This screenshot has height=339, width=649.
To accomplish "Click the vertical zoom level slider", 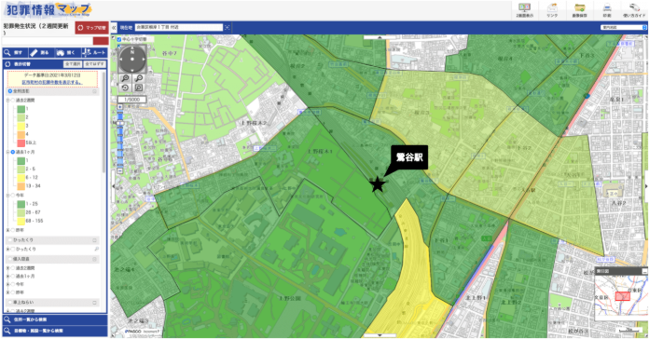I will click(120, 139).
